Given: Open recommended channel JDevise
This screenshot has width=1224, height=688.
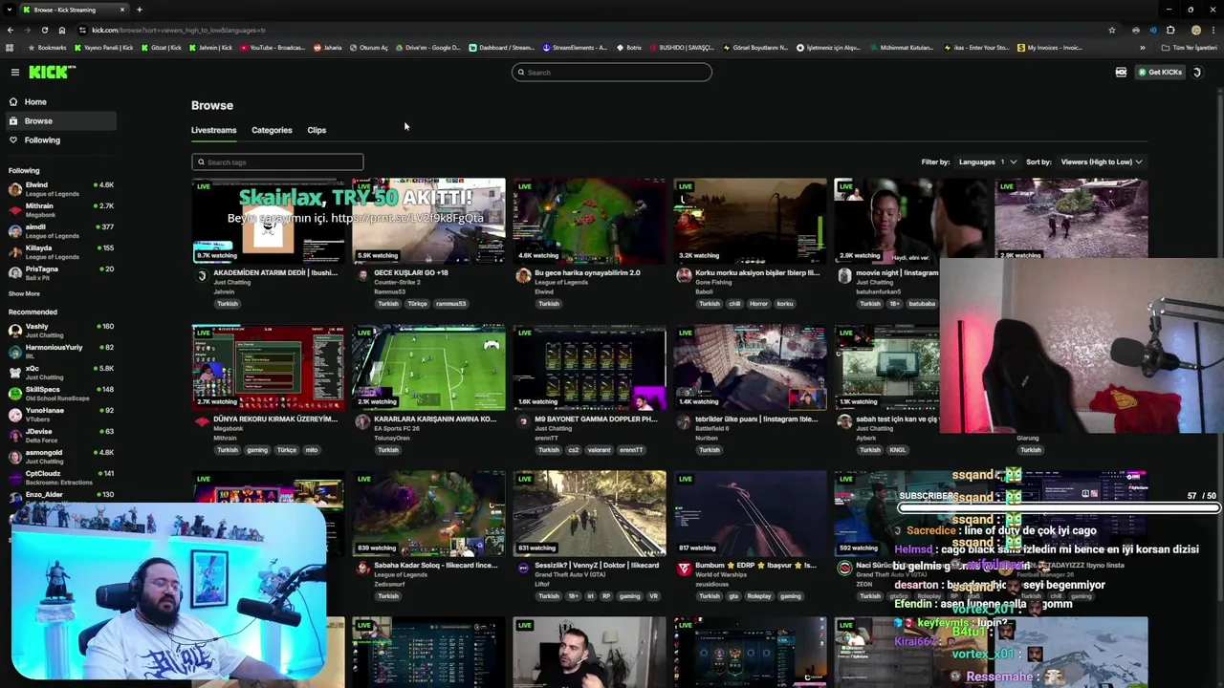Looking at the screenshot, I should [x=59, y=436].
